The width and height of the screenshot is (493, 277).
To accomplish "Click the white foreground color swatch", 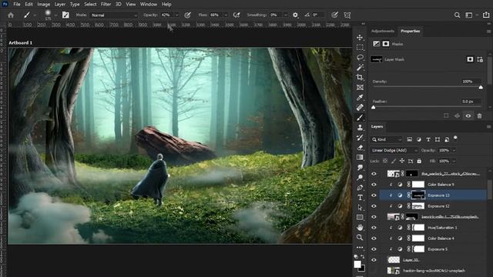I will 357,265.
